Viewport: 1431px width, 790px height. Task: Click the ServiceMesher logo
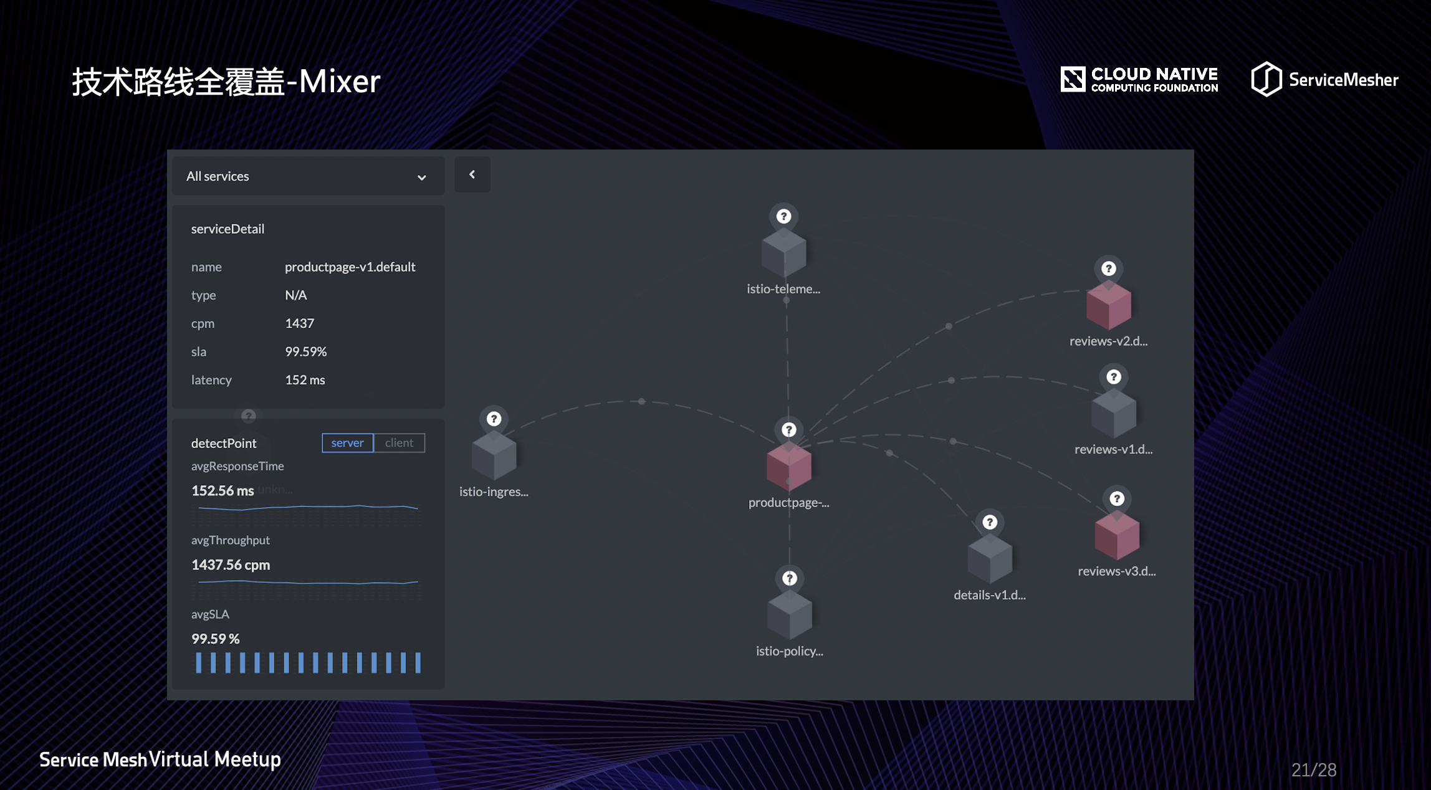[1324, 80]
